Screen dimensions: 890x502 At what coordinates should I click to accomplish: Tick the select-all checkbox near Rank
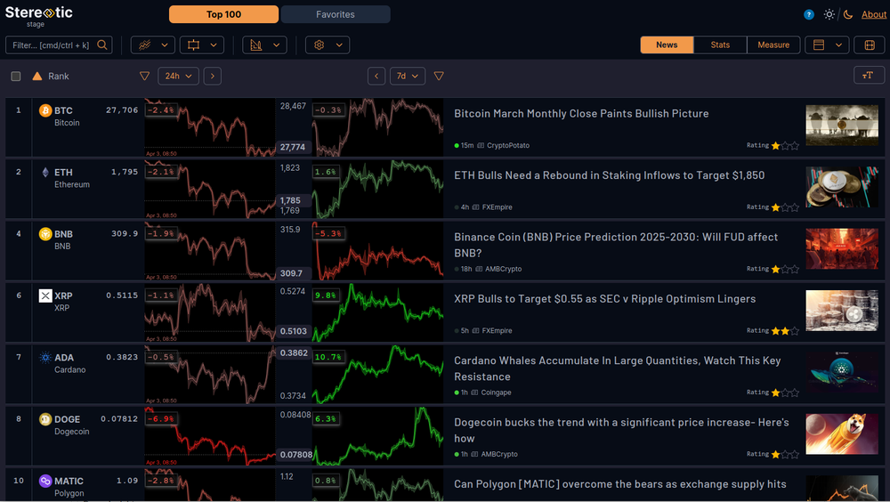click(x=16, y=76)
